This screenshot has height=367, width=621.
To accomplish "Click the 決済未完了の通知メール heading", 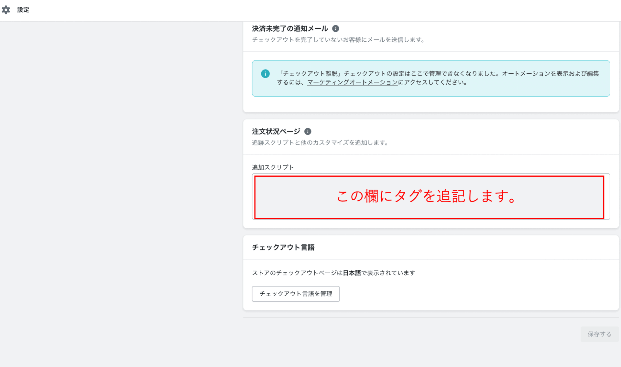I will point(290,29).
